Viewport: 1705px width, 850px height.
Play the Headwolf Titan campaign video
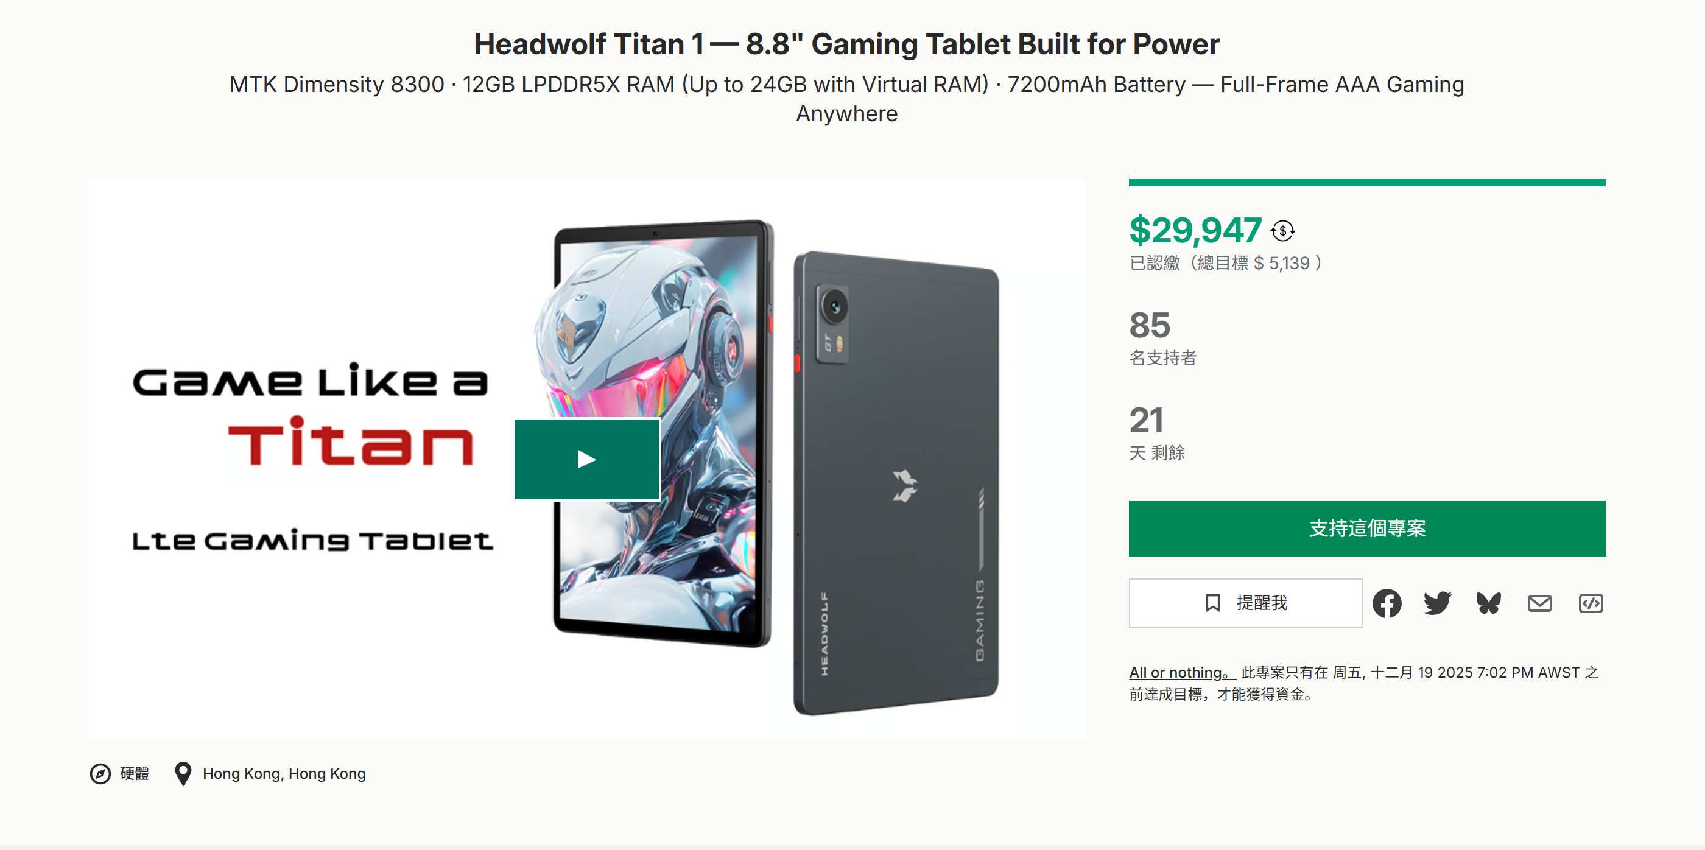[586, 458]
